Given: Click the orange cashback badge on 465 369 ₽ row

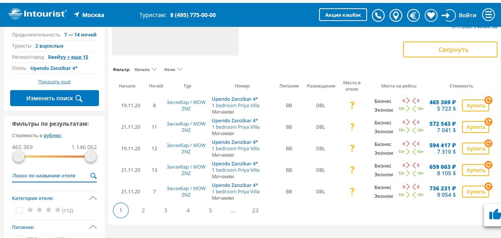Looking at the screenshot, I should click(488, 100).
